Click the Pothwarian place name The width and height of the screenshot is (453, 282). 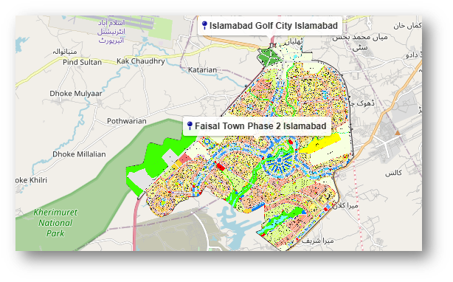point(127,121)
